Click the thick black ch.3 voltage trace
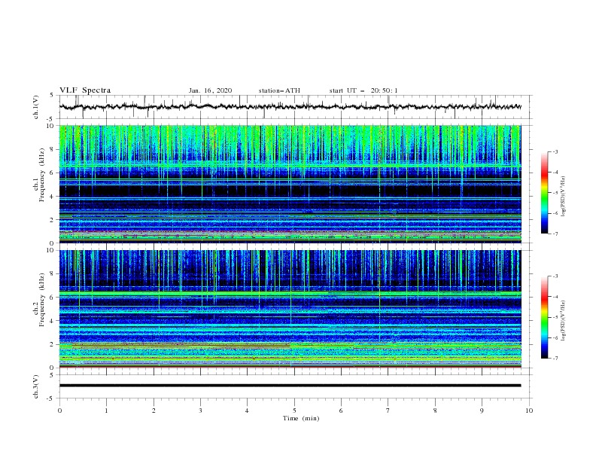596x461 pixels. coord(290,386)
